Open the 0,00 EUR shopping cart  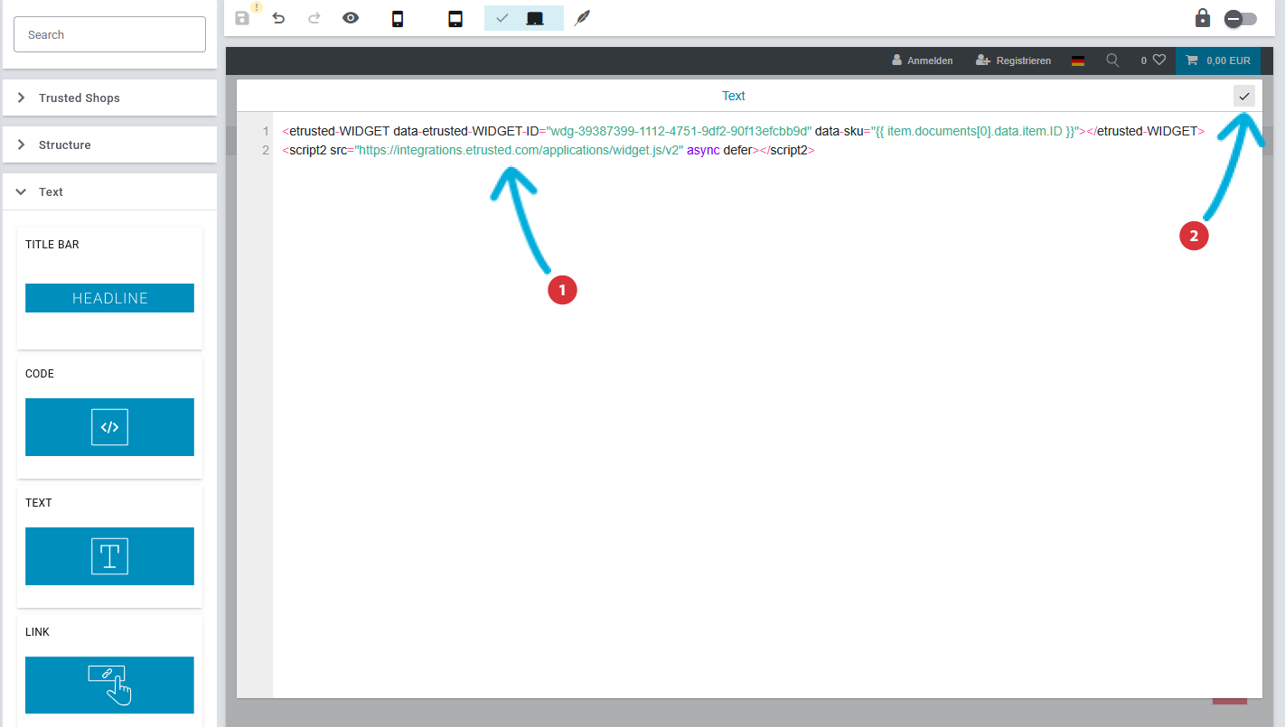click(x=1218, y=61)
